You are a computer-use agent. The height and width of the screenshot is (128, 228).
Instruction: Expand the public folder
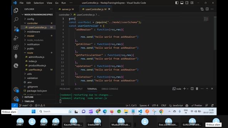point(38,48)
